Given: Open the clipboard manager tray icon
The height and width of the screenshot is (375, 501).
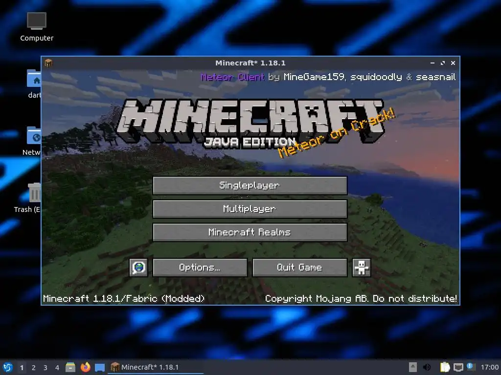Looking at the screenshot, I should coord(445,367).
